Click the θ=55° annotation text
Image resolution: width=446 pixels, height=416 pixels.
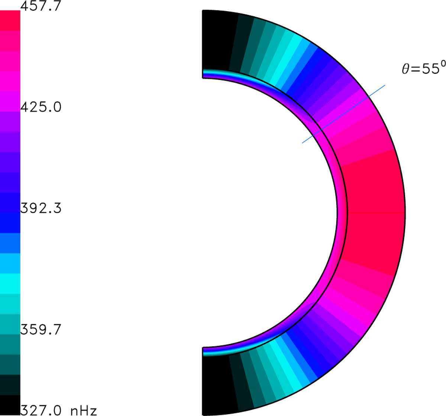tap(423, 69)
